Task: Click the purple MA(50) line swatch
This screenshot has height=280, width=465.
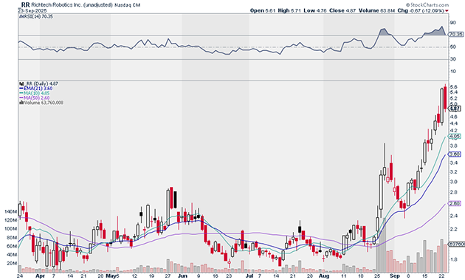Action: [x=21, y=98]
